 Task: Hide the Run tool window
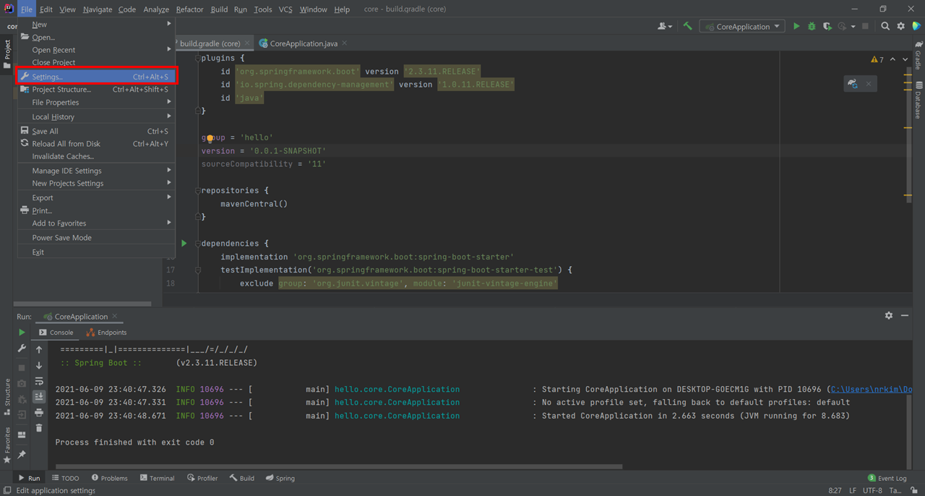pyautogui.click(x=905, y=316)
